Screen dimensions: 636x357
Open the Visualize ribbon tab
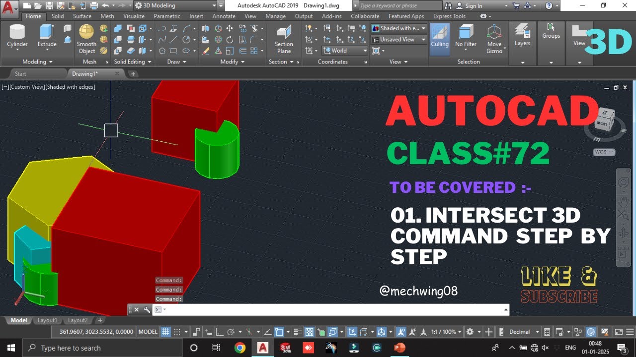[134, 16]
